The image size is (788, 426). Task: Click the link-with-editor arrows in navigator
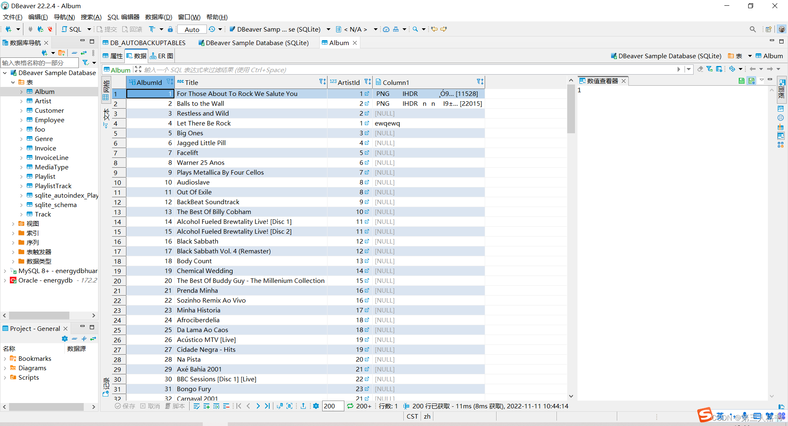coord(84,52)
